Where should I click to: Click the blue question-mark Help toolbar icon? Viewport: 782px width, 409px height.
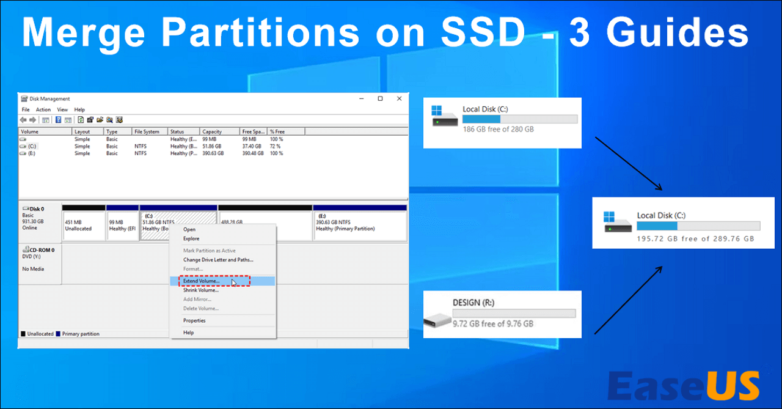[58, 120]
